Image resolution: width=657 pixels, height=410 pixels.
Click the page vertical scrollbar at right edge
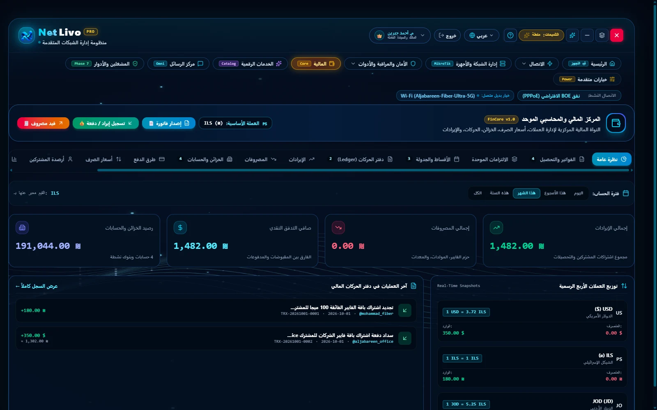tap(655, 195)
